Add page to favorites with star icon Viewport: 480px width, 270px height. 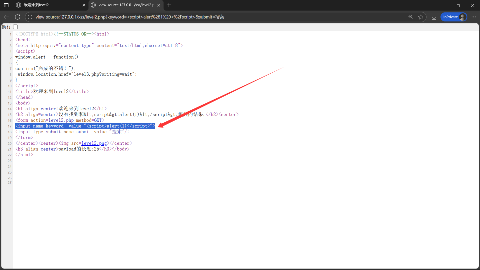click(421, 17)
